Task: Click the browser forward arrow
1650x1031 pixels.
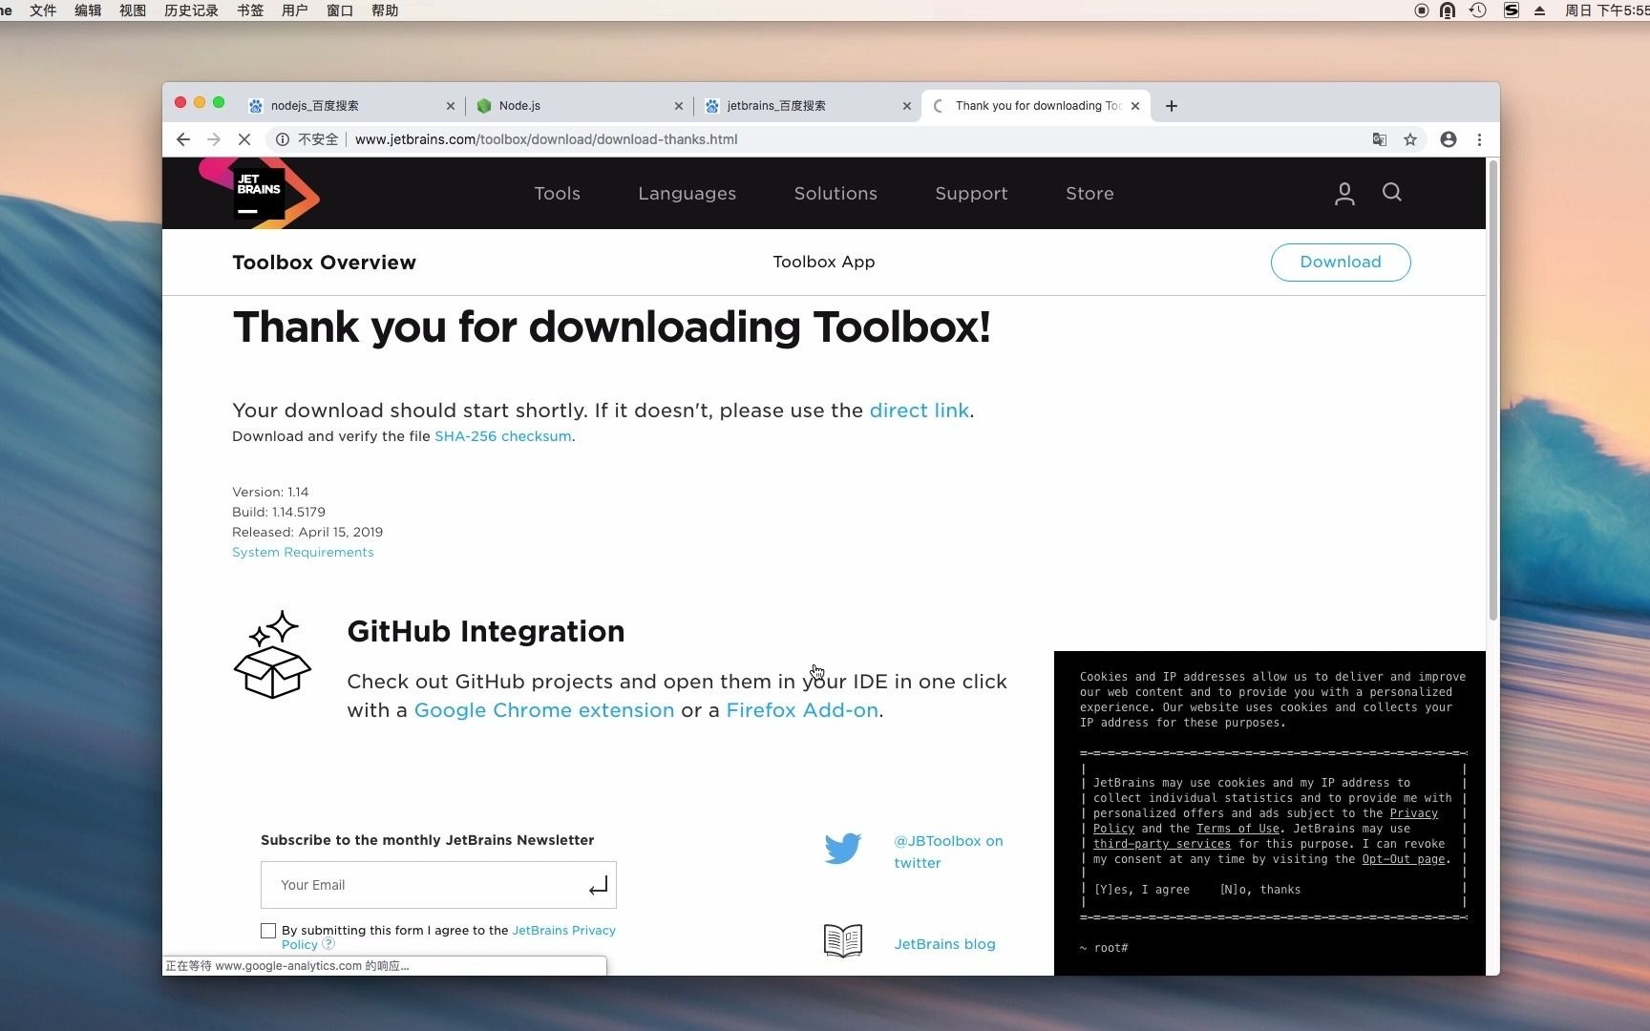Action: [x=214, y=139]
